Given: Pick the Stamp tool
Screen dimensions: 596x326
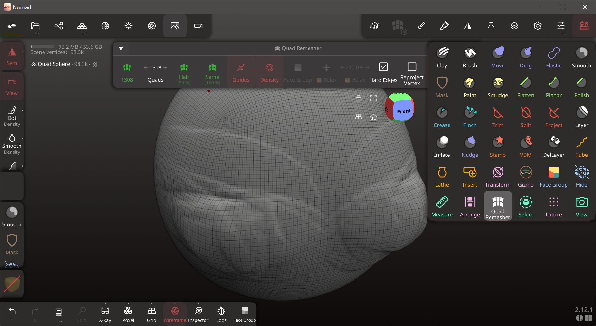Looking at the screenshot, I should pos(498,147).
